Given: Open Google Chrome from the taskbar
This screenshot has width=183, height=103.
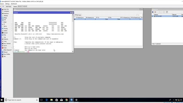Looking at the screenshot, I should click(x=67, y=100).
